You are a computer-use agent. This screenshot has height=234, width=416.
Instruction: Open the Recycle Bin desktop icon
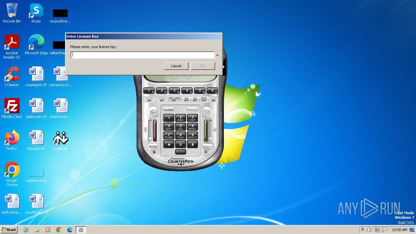[12, 13]
